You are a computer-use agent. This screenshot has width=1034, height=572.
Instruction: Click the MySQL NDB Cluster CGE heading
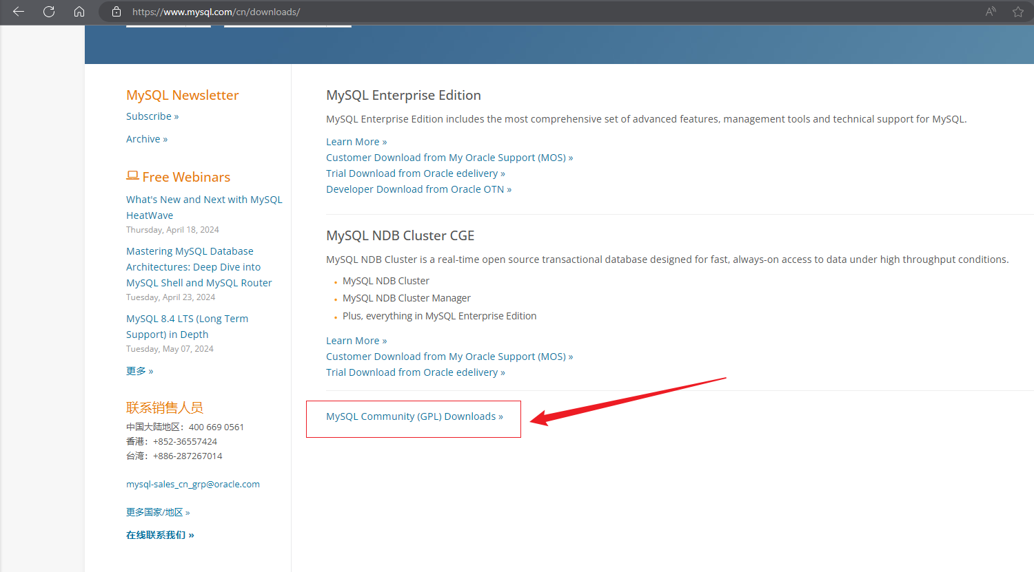point(401,235)
